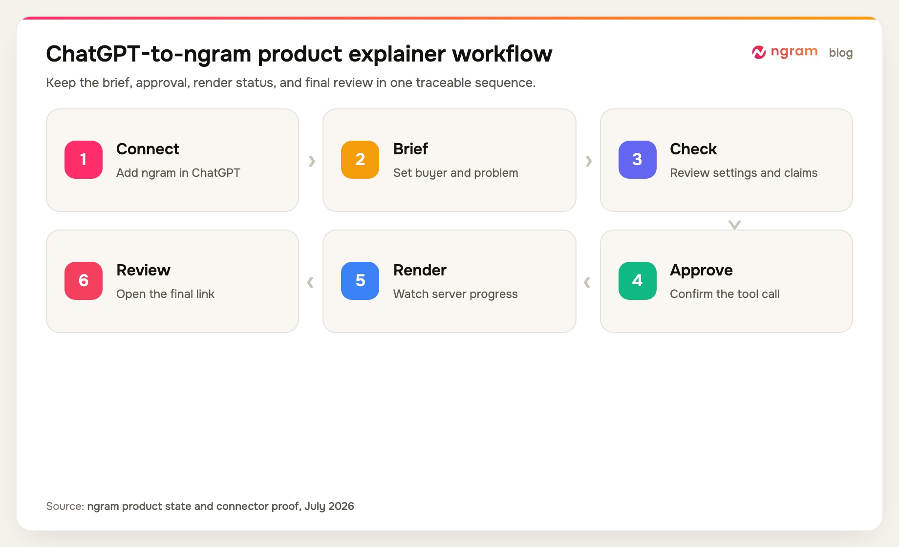Click 'Watch server progress' text
Viewport: 899px width, 547px height.
(455, 294)
